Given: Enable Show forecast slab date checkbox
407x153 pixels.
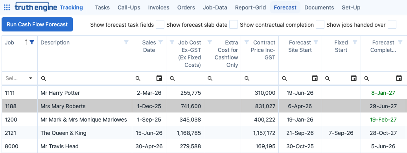Looking at the screenshot, I should [x=234, y=25].
